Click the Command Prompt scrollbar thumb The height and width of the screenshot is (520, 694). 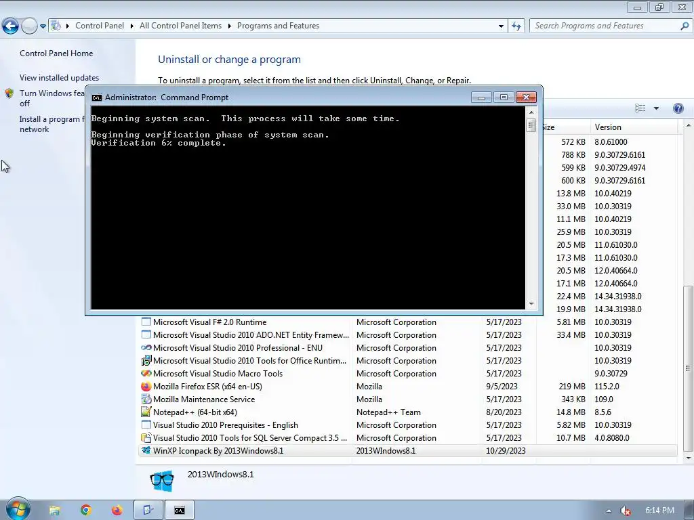531,125
